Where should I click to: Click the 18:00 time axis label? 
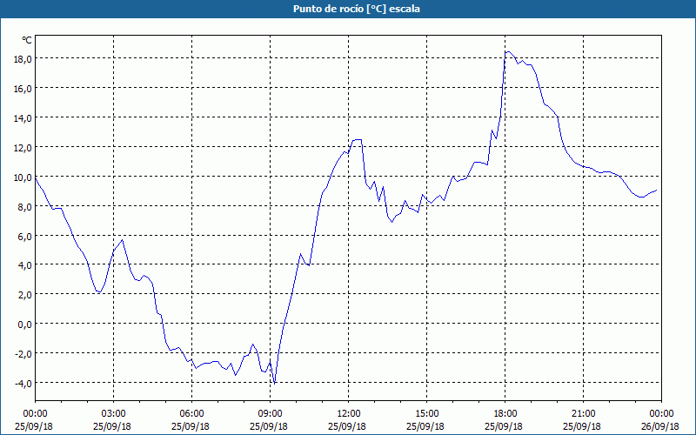(505, 414)
